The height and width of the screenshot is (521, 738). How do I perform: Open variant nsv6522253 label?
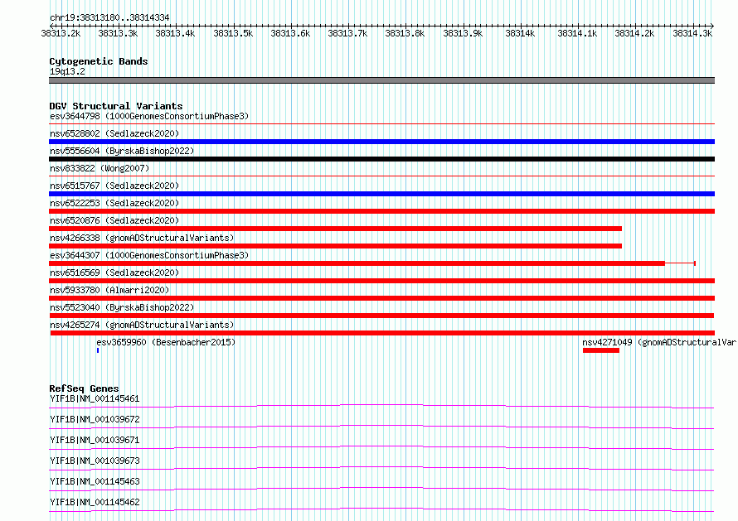click(x=114, y=203)
